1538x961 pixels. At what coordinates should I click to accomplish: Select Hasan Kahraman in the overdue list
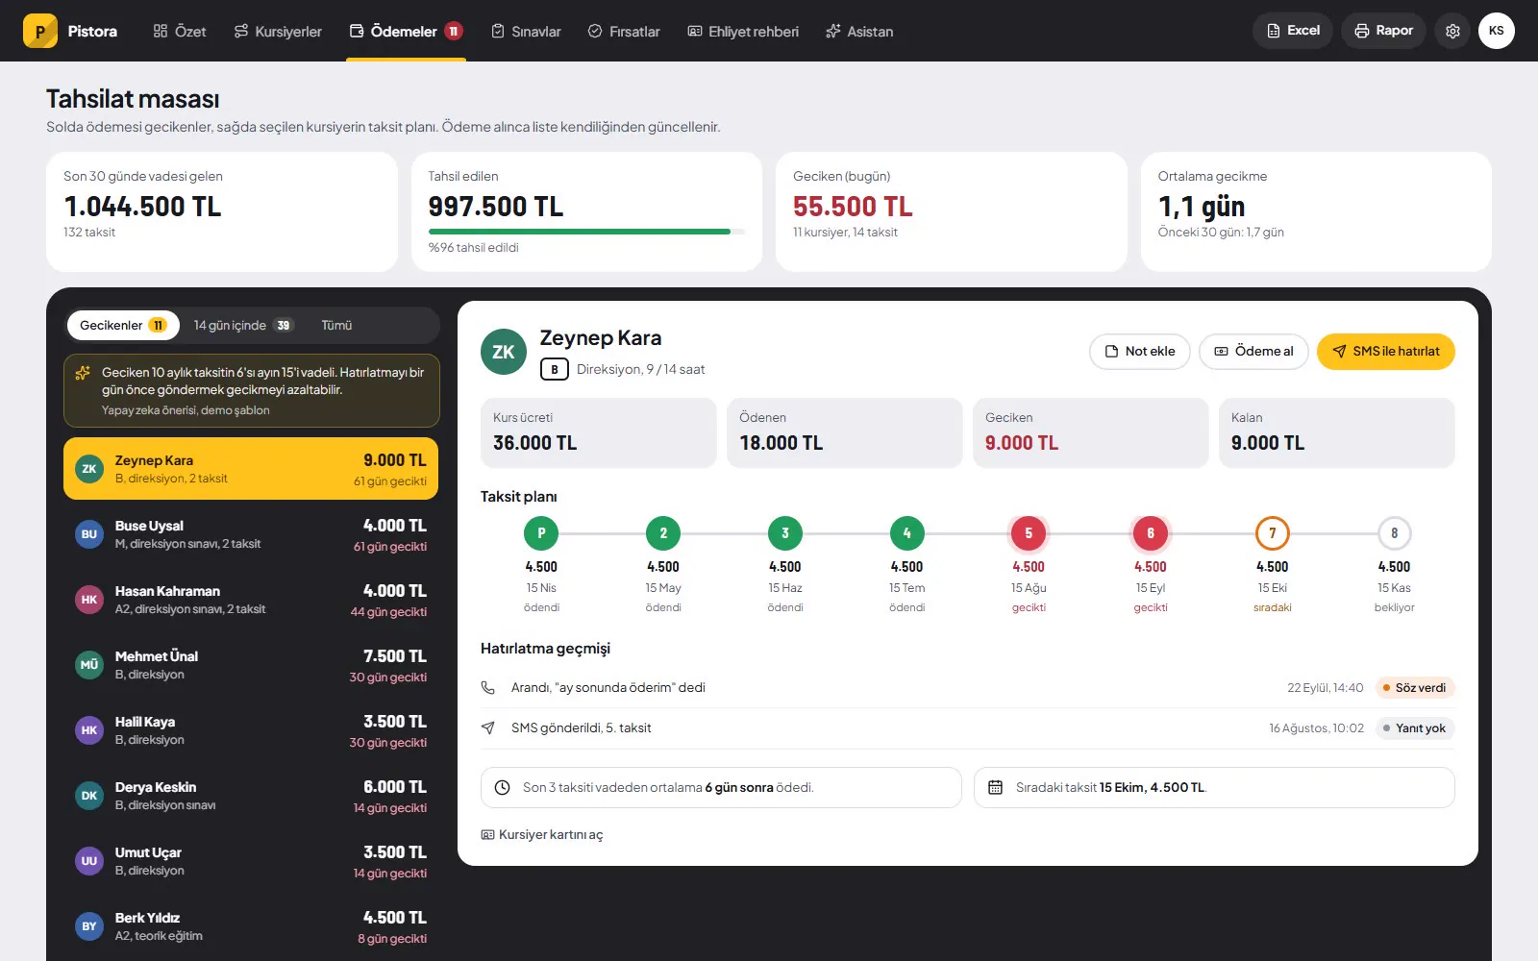[251, 600]
